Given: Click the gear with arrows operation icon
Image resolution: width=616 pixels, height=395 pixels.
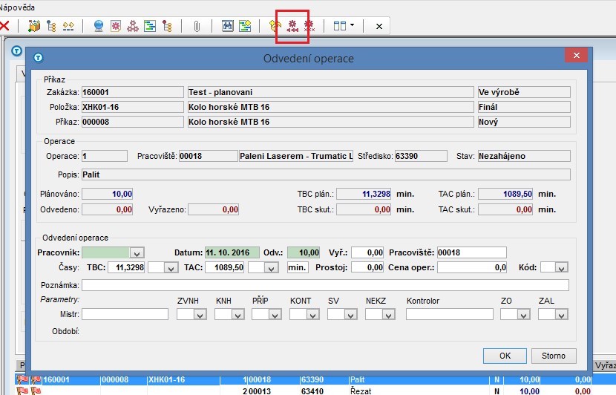Looking at the screenshot, I should pyautogui.click(x=292, y=26).
